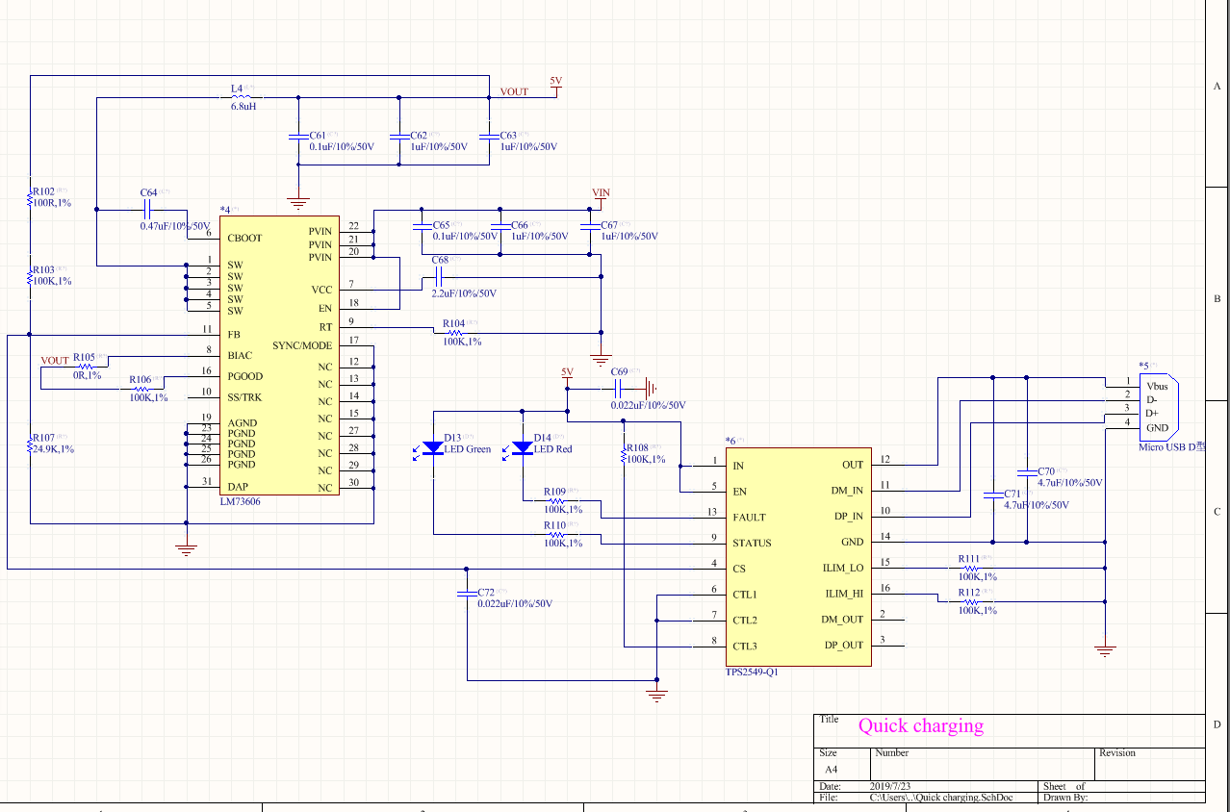Click the R106 100K,1% label
This screenshot has height=812, width=1230.
click(x=148, y=389)
